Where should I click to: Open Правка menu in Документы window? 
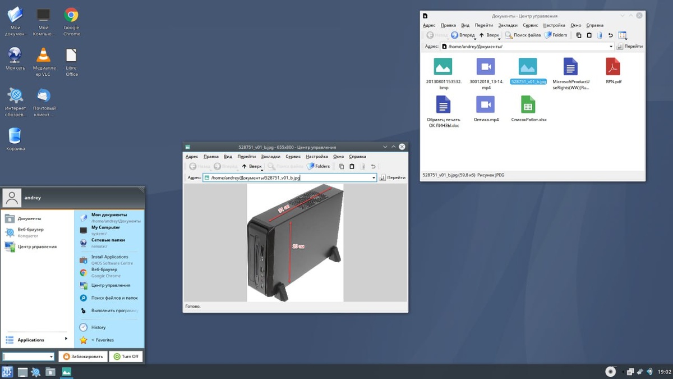pos(448,25)
